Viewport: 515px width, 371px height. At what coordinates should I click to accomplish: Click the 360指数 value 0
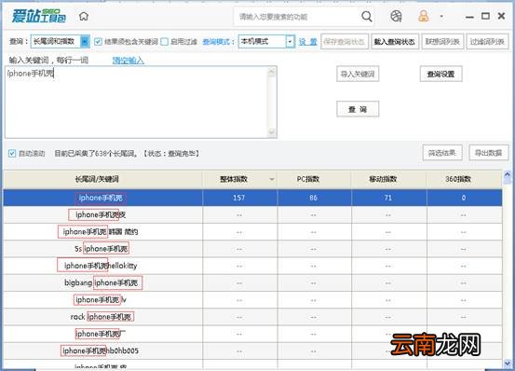pos(464,198)
